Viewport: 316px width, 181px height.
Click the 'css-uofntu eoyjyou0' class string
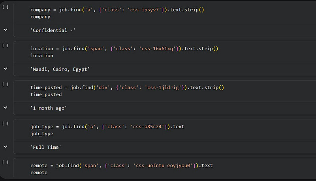163,166
